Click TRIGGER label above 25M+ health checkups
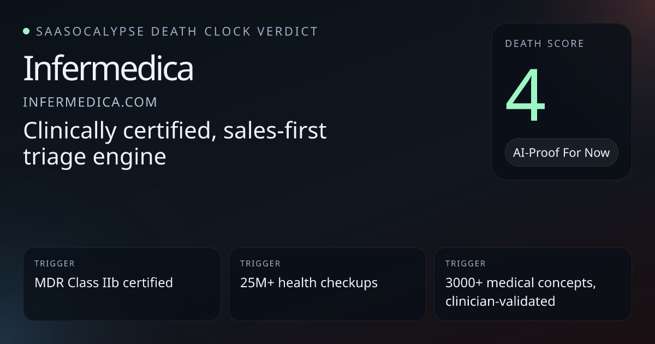Viewport: 655px width, 344px height. pos(260,264)
